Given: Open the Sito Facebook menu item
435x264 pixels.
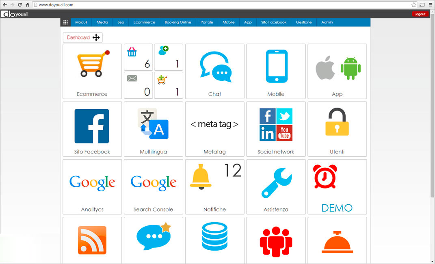Looking at the screenshot, I should (x=274, y=22).
